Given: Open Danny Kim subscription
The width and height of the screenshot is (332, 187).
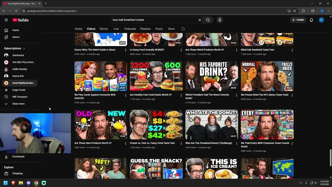Looking at the screenshot, I should 20,76.
